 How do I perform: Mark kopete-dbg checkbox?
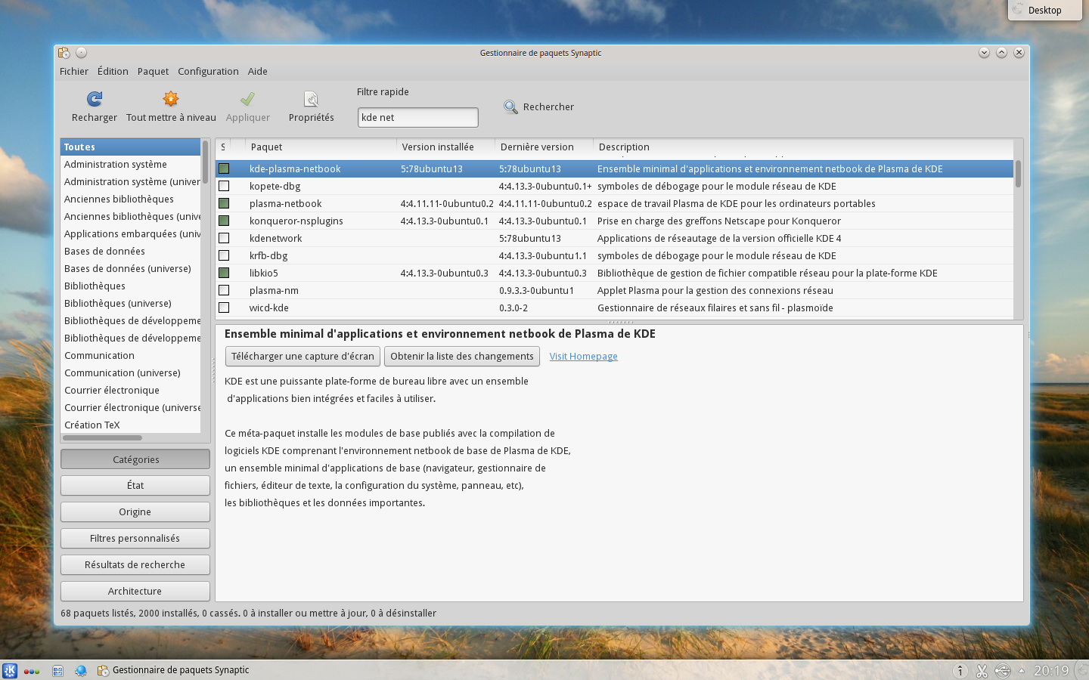point(224,186)
